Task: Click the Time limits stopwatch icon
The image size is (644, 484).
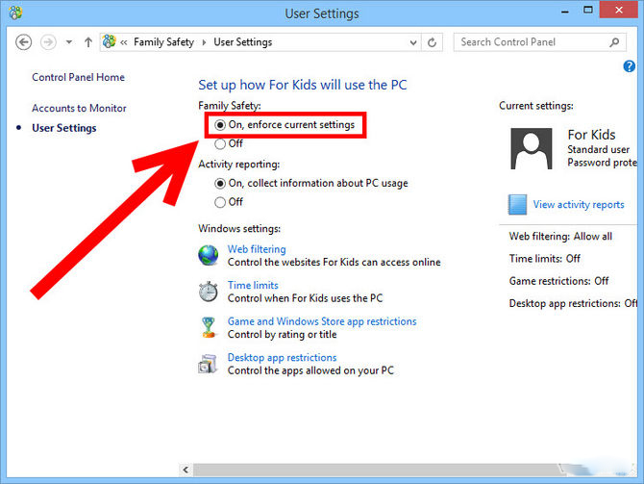Action: click(x=209, y=292)
